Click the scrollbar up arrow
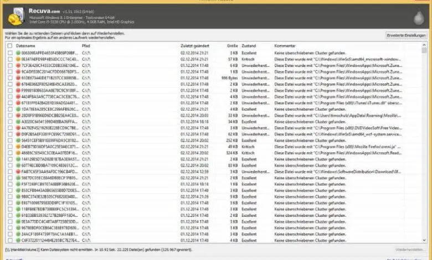 click(424, 45)
